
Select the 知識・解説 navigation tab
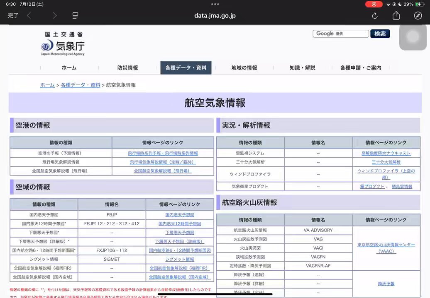pos(302,68)
